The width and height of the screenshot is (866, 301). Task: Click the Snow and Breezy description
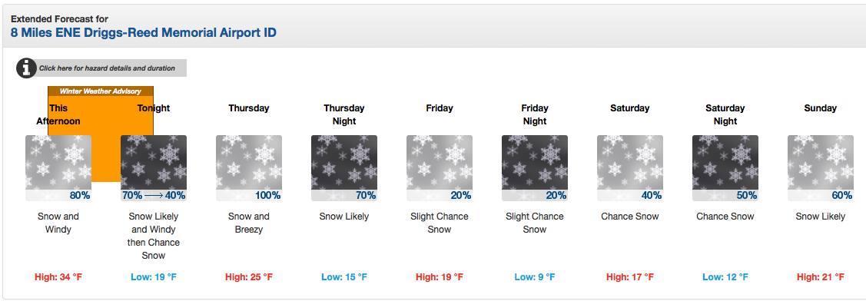click(249, 223)
